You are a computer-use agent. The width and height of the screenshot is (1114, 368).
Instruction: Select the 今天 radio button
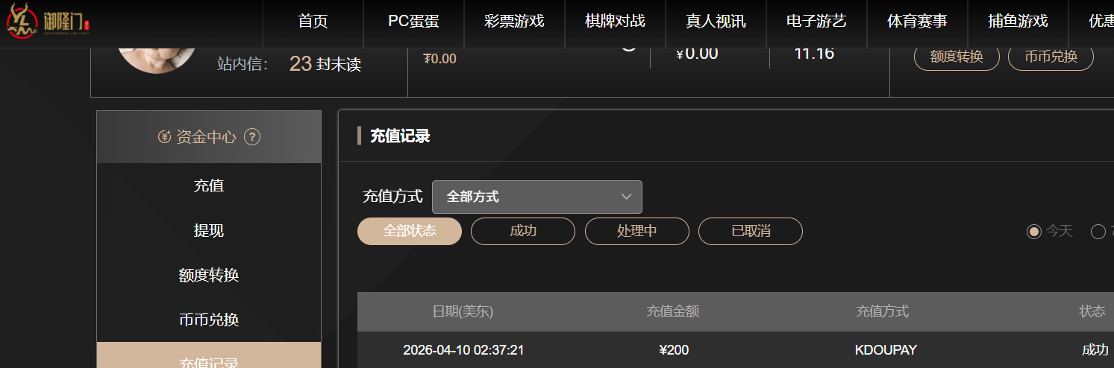(x=1034, y=232)
